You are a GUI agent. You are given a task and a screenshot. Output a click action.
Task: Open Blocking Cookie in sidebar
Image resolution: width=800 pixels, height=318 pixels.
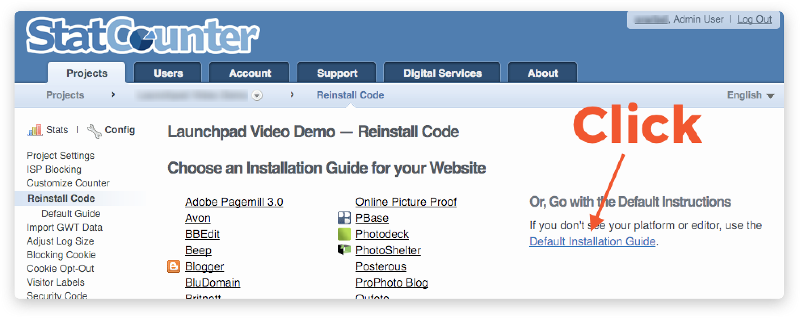(x=61, y=255)
